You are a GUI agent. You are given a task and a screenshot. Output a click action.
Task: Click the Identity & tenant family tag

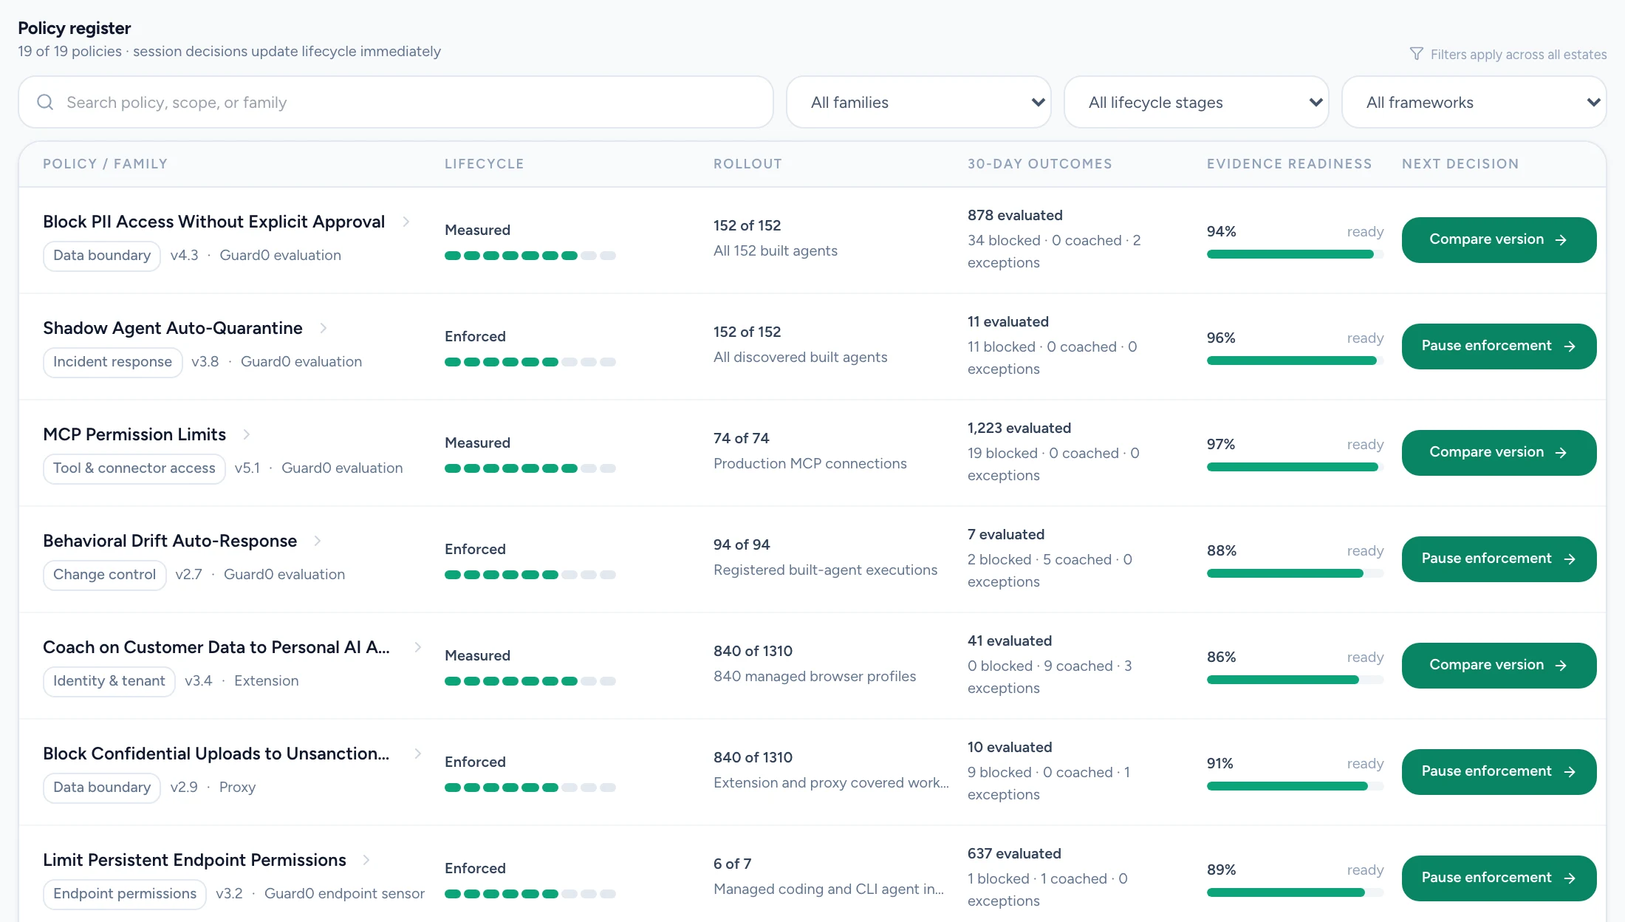coord(109,681)
